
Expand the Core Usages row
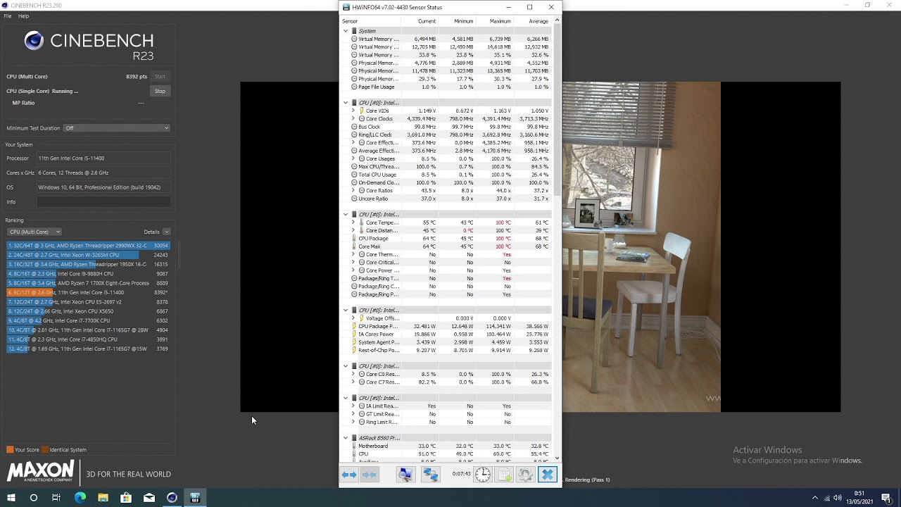point(353,158)
